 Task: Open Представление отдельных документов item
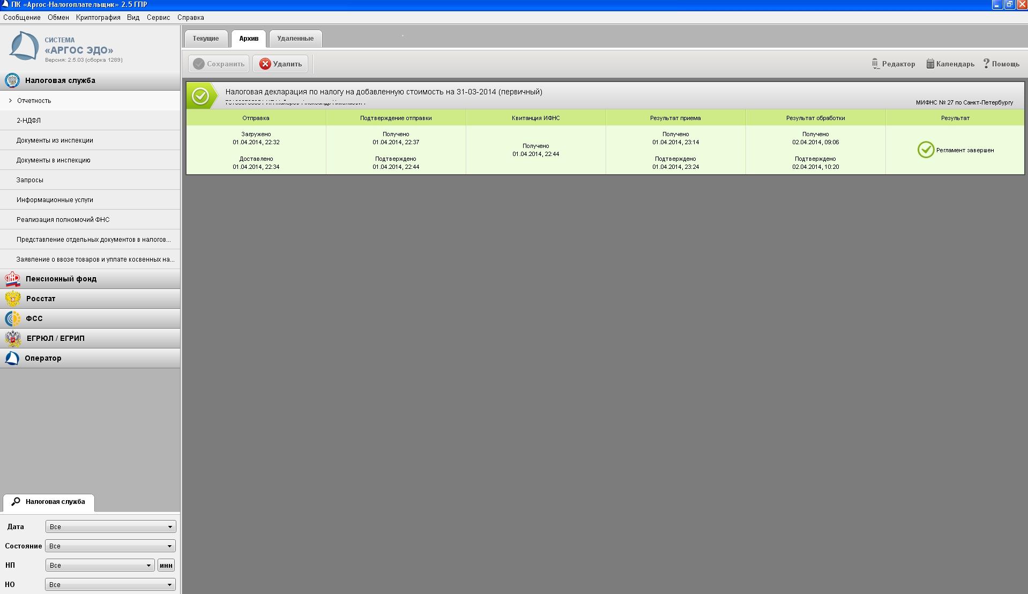90,240
